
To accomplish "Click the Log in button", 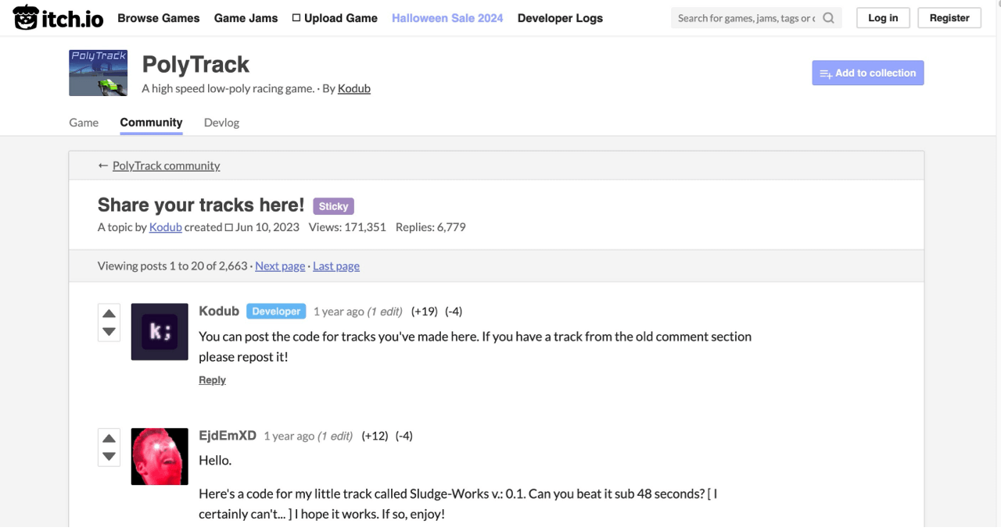I will pyautogui.click(x=883, y=18).
